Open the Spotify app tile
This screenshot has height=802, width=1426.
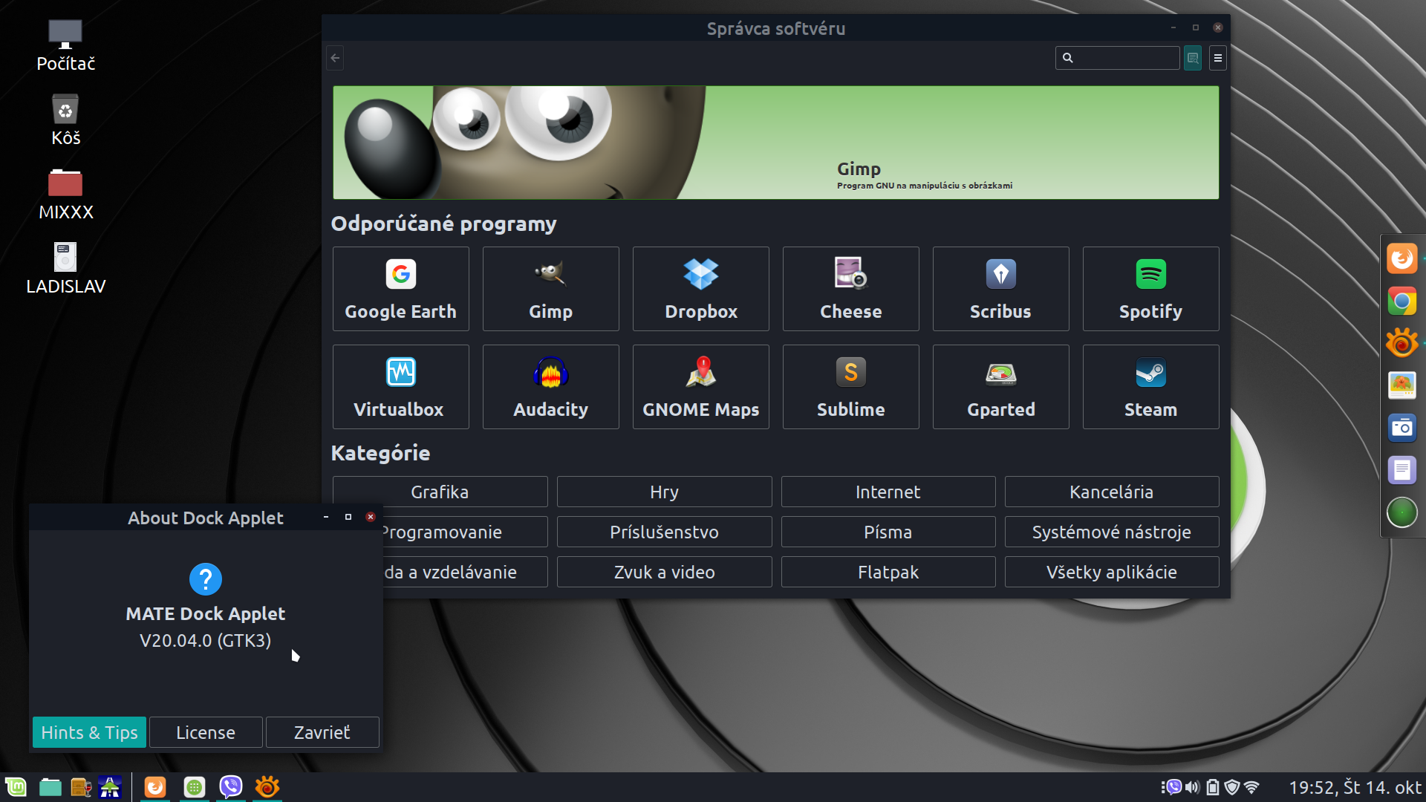pyautogui.click(x=1150, y=289)
